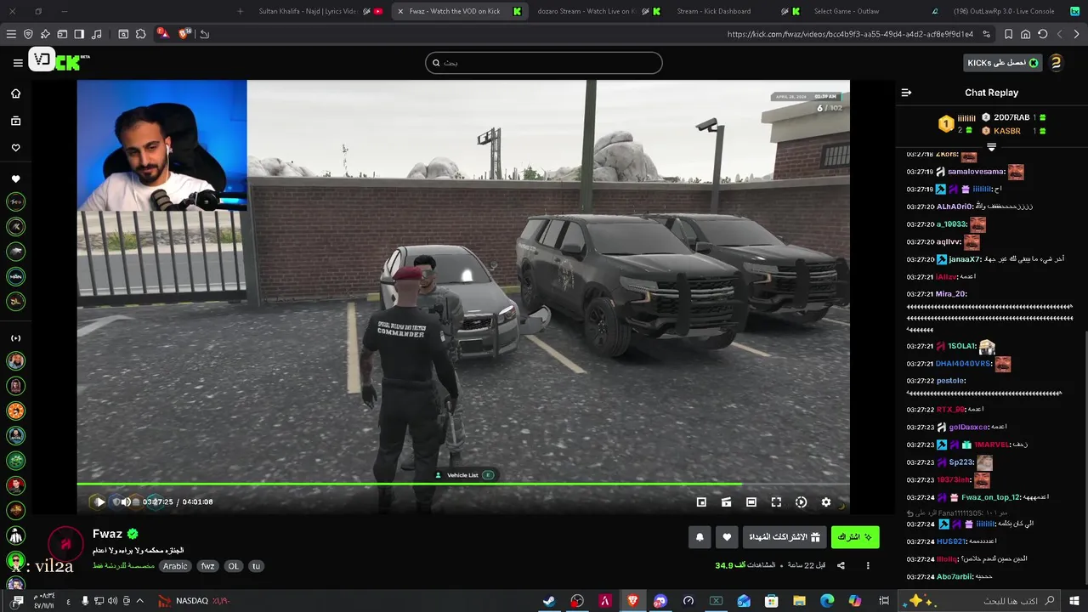Screen dimensions: 1088x612
Task: Open Brave browser main menu icon
Action: (11, 34)
